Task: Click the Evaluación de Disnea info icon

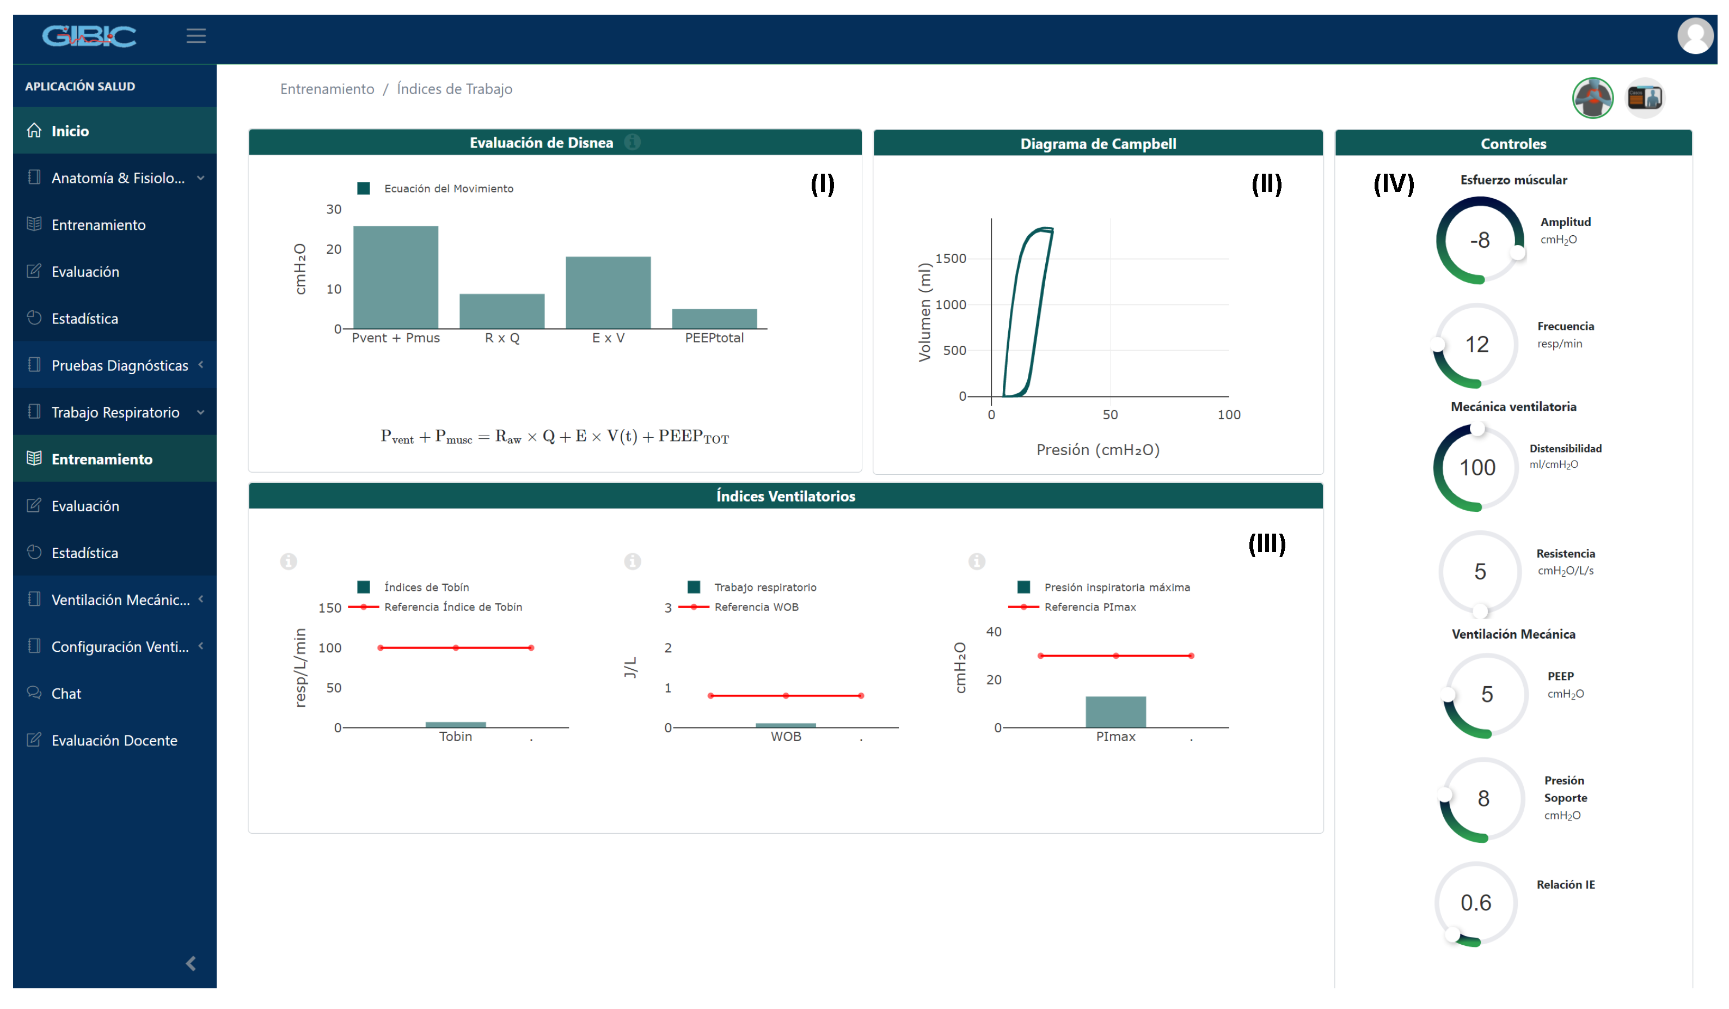Action: coord(632,142)
